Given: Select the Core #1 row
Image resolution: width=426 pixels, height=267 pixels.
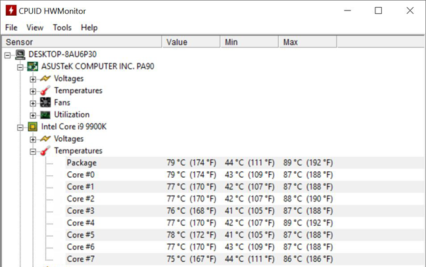Looking at the screenshot, I should click(245, 187).
